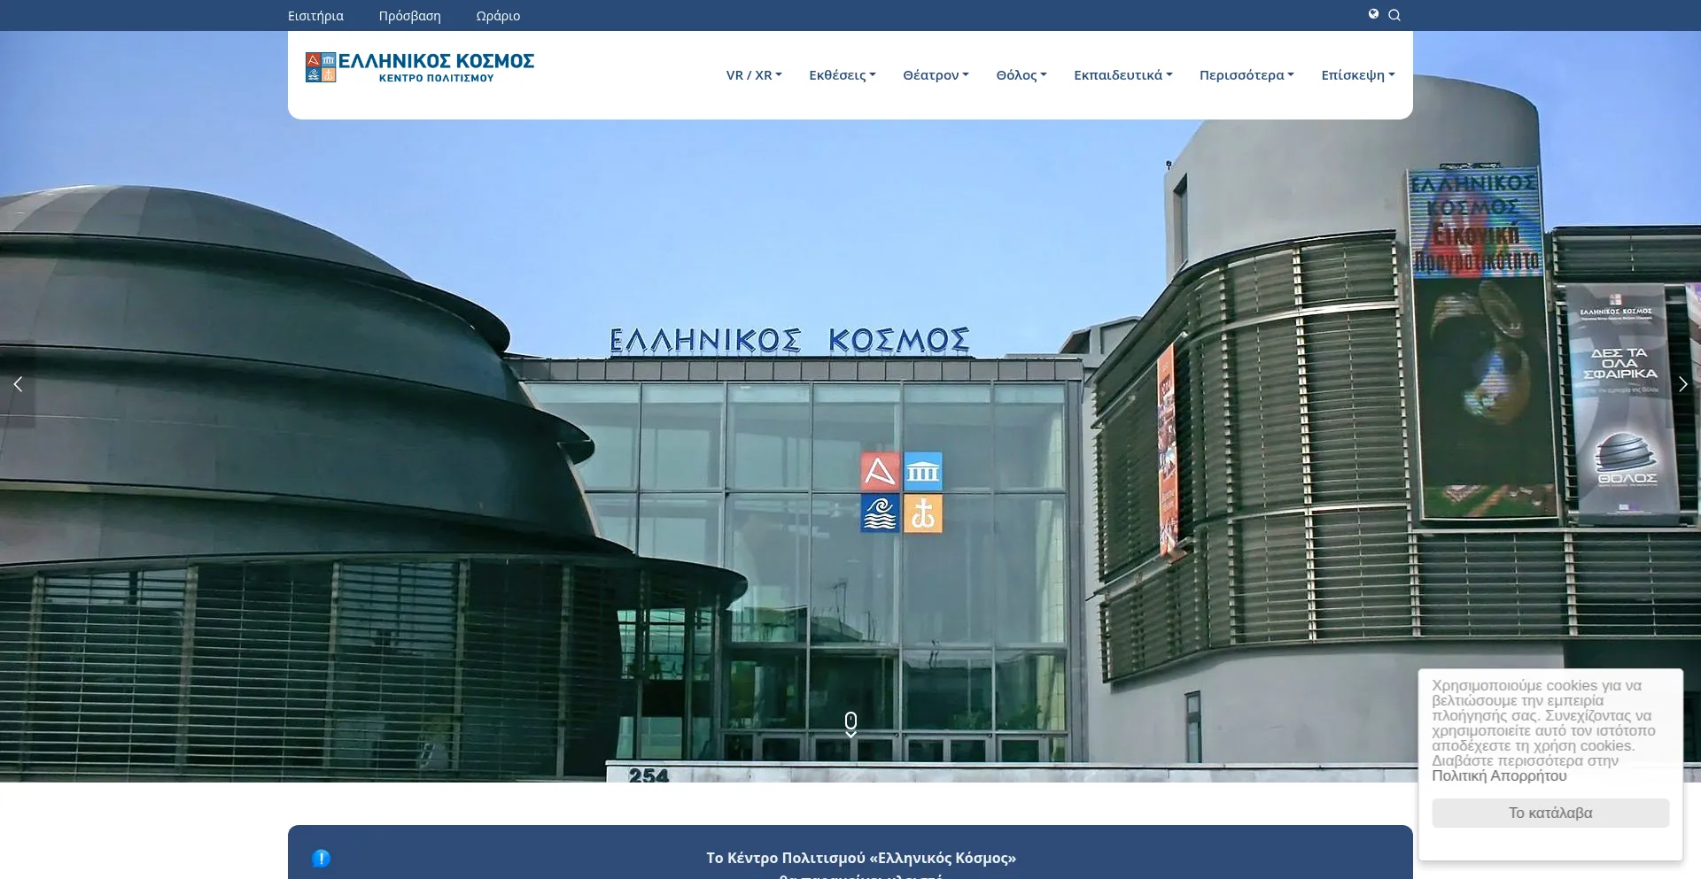Image resolution: width=1701 pixels, height=879 pixels.
Task: Expand the Θέατρον menu
Action: pyautogui.click(x=936, y=75)
